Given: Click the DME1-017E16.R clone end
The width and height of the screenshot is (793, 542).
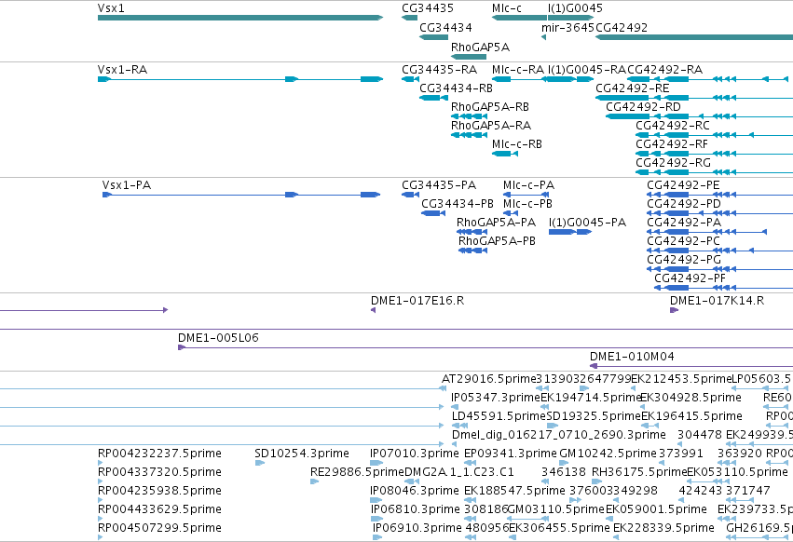Looking at the screenshot, I should [x=374, y=310].
